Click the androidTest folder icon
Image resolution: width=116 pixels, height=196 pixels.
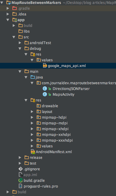click(27, 43)
